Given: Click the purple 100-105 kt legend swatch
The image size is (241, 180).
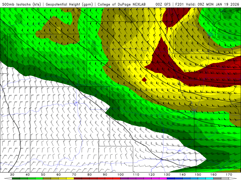Looking at the screenshot, I should [124, 178].
